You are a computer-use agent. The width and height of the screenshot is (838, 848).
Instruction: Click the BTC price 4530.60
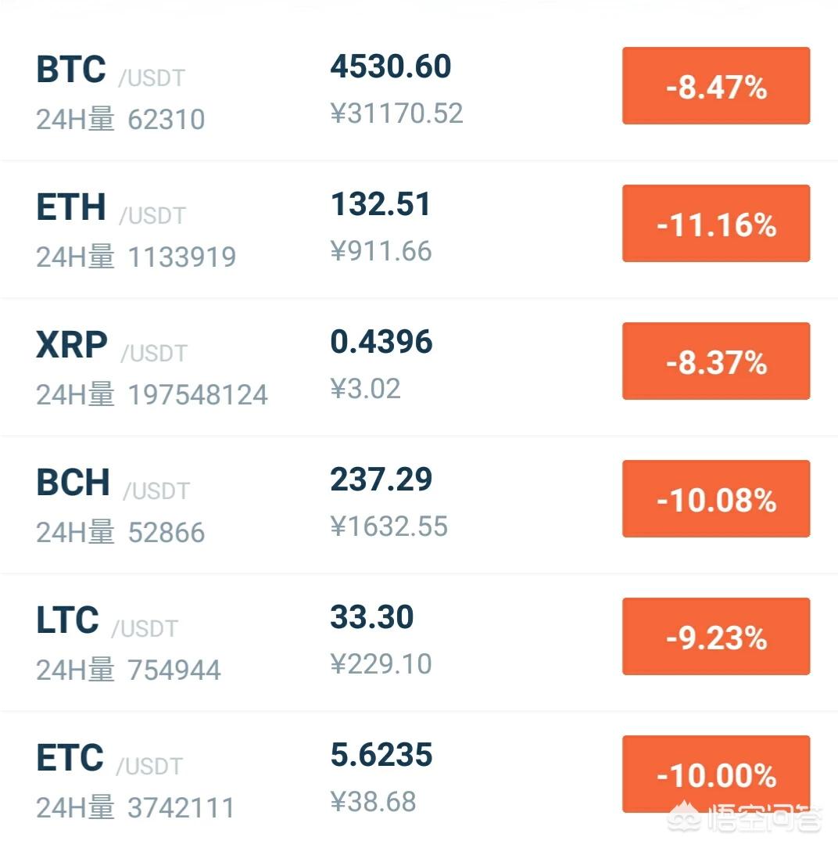point(390,66)
